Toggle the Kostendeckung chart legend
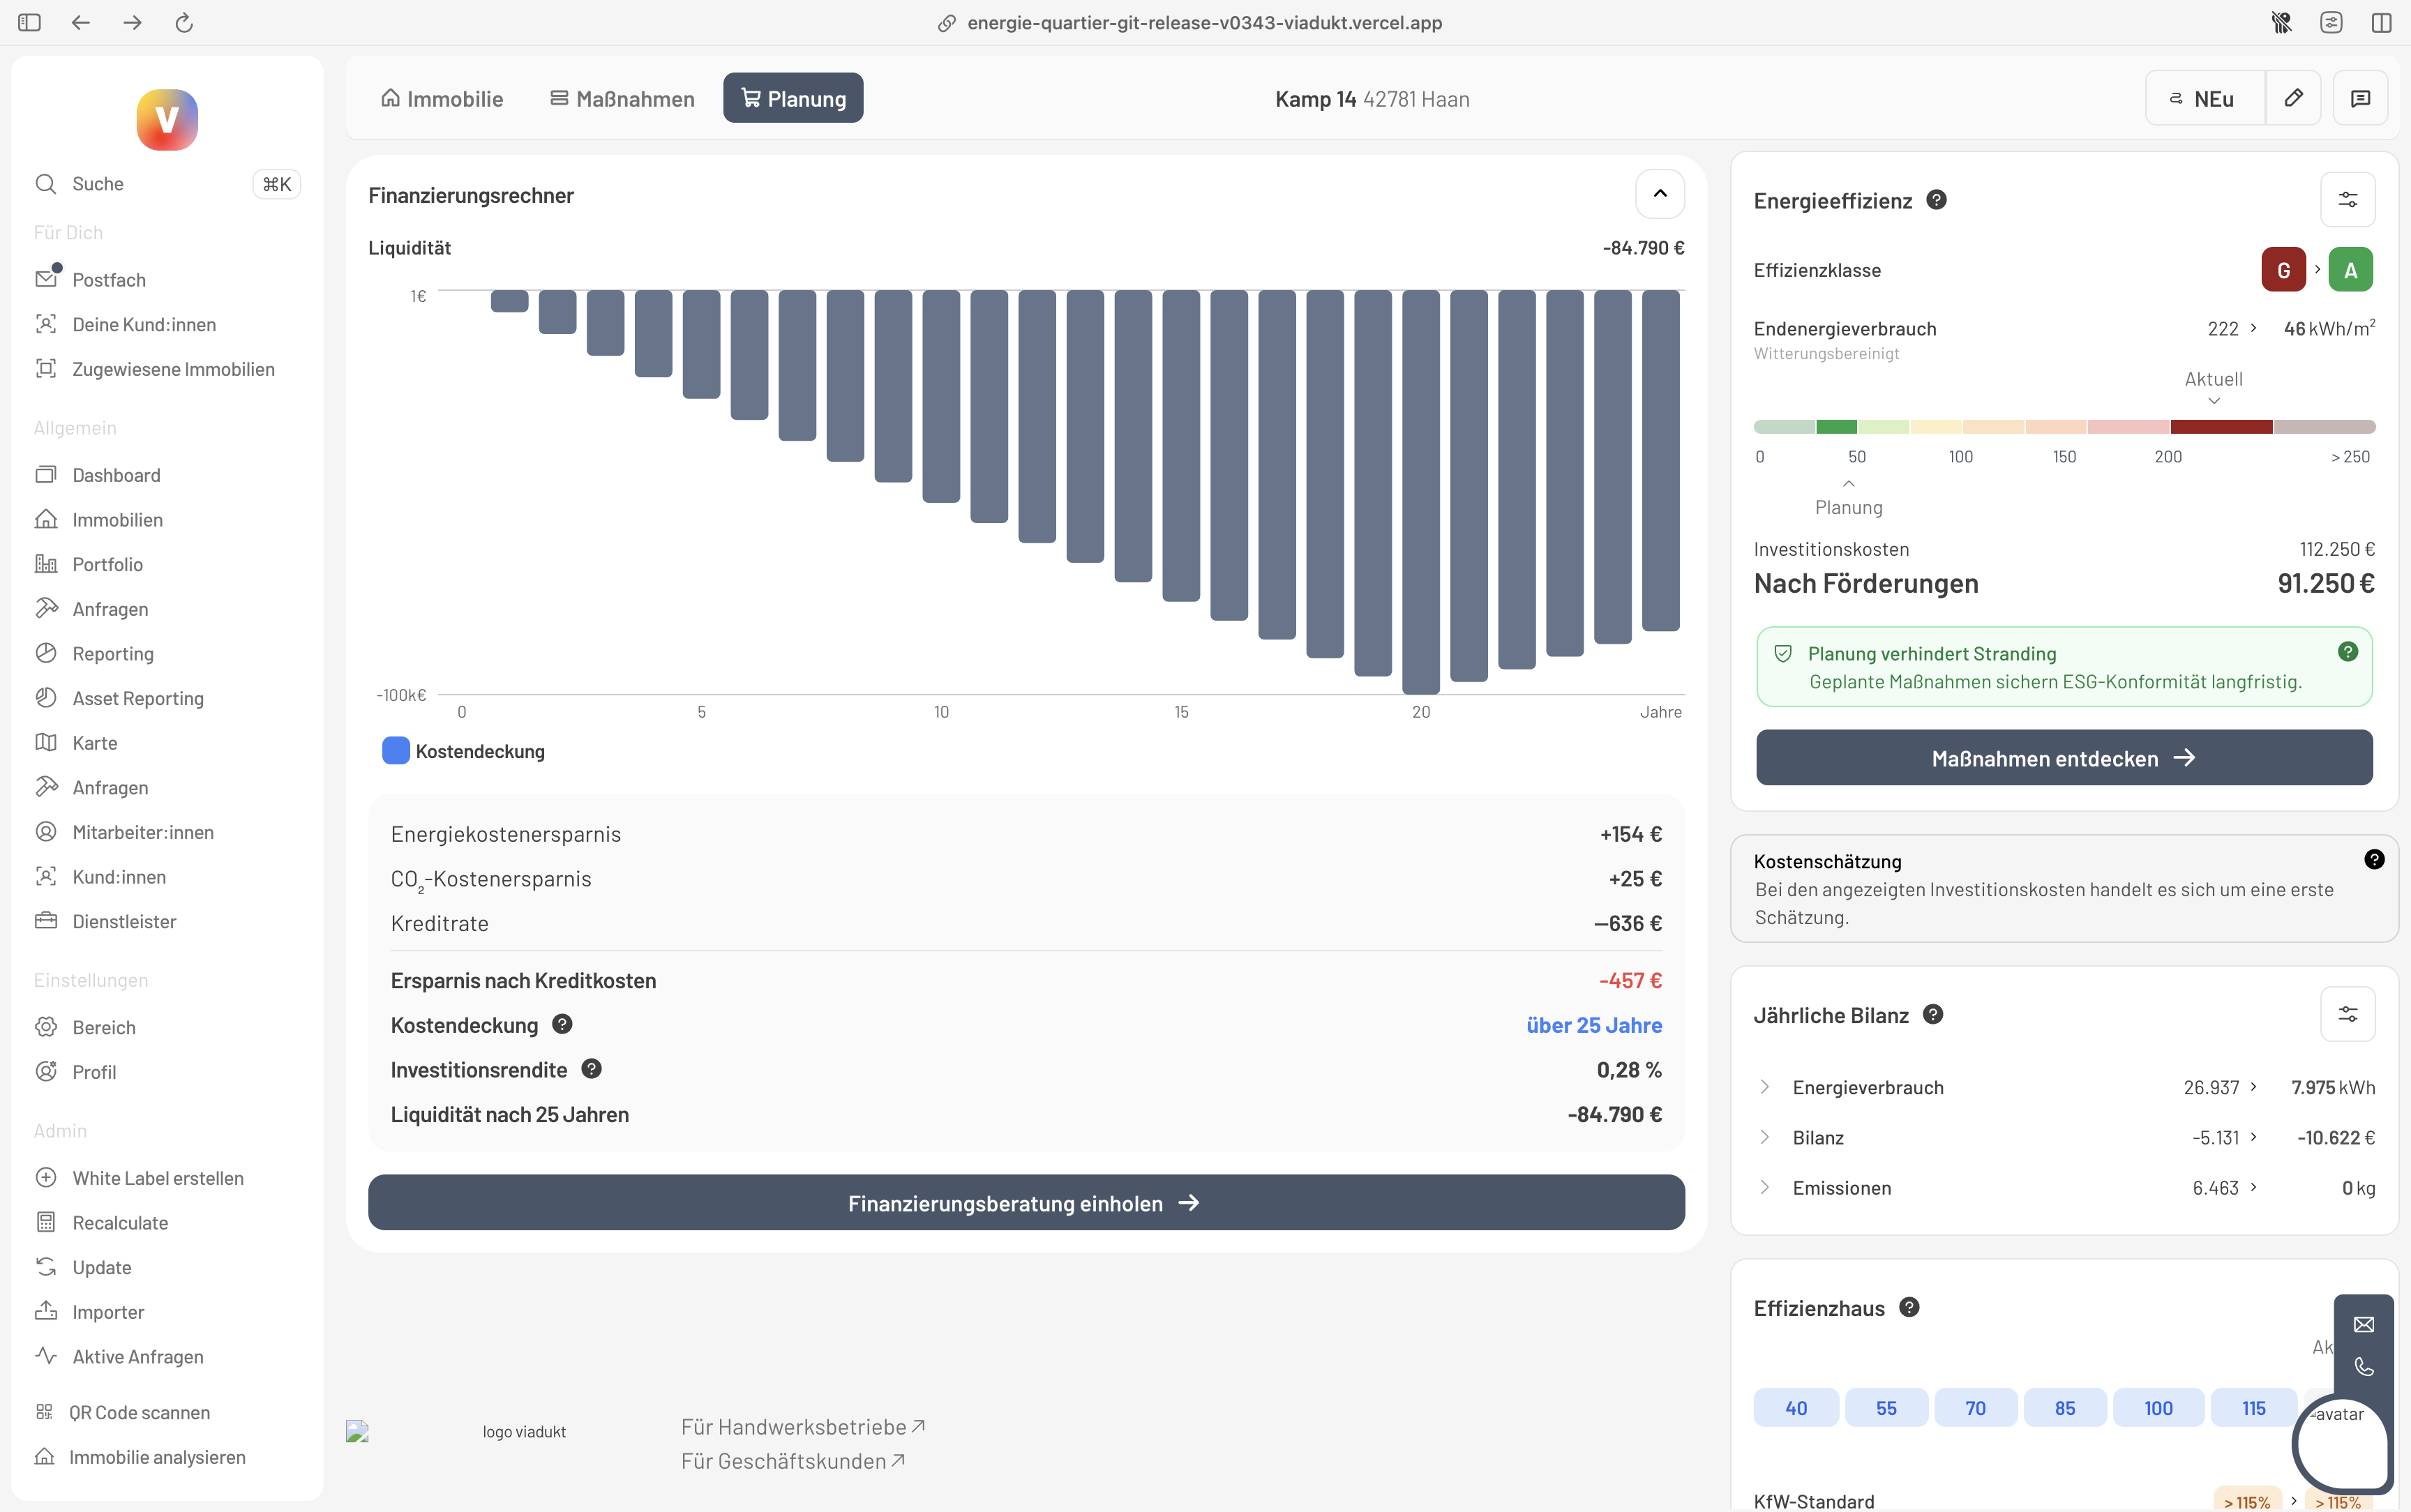The width and height of the screenshot is (2411, 1512). click(464, 751)
